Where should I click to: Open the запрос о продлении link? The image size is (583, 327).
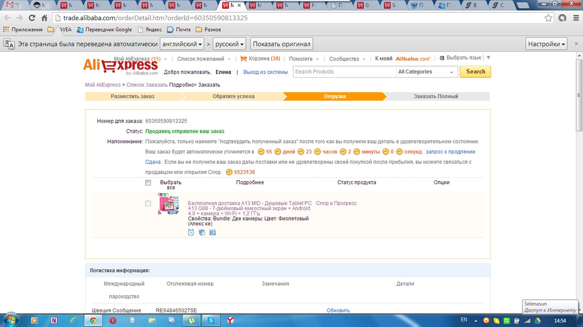(450, 152)
